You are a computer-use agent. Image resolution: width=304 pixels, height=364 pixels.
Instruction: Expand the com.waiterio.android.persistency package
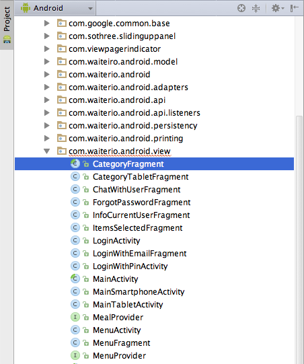point(47,125)
